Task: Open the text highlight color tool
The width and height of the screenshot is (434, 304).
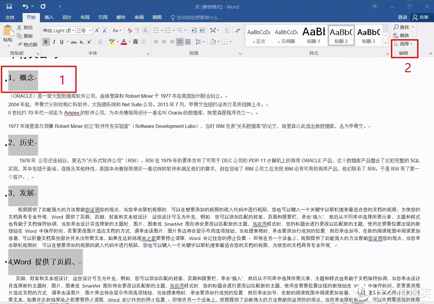Action: (x=112, y=42)
